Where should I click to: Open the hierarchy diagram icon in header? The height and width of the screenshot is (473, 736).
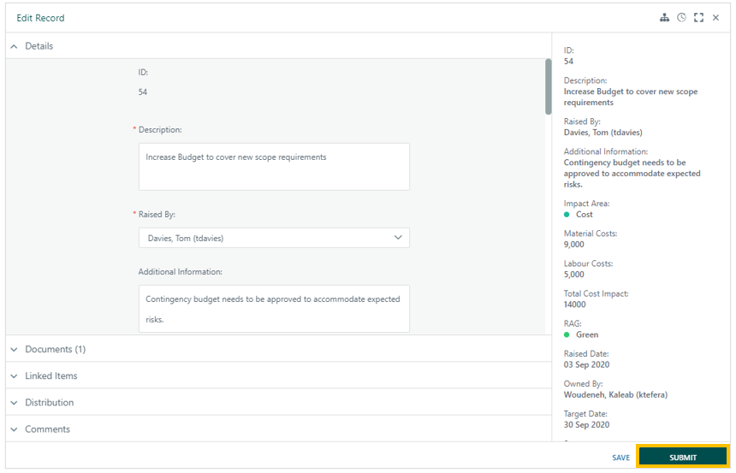point(664,18)
